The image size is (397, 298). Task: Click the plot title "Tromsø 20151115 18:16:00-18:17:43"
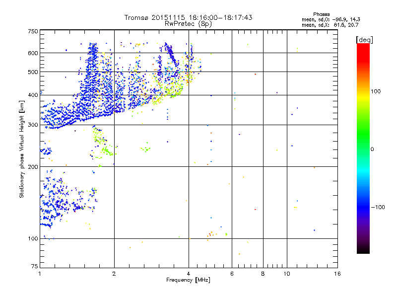tap(188, 17)
